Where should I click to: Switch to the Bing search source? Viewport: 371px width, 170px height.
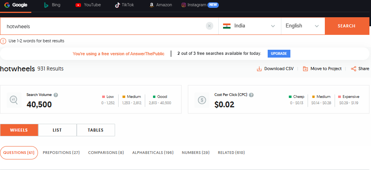pos(52,5)
